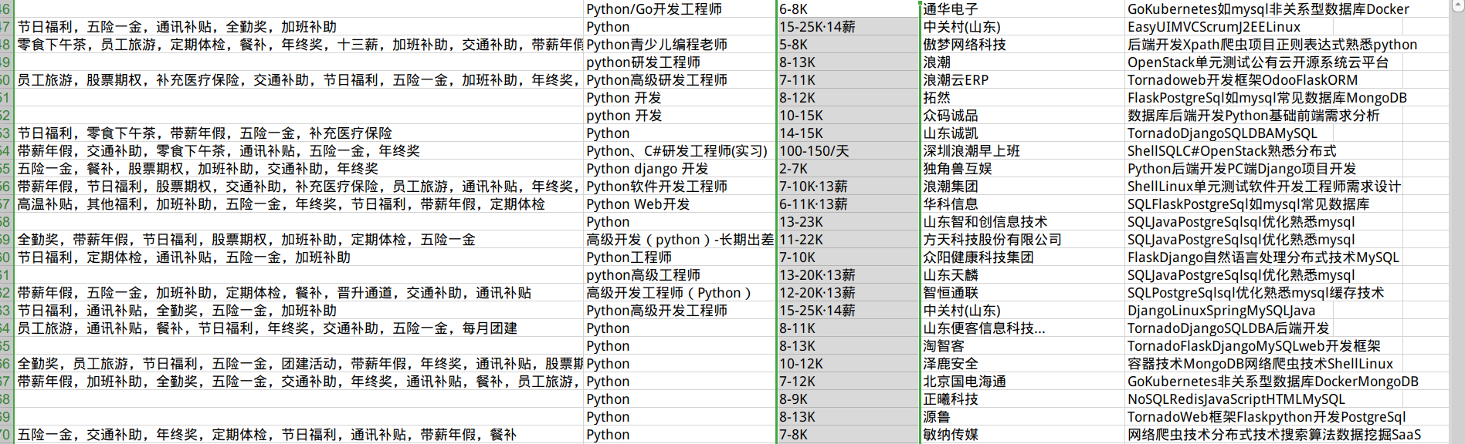Click the 100-150/天 salary cell
1465x444 pixels.
848,151
